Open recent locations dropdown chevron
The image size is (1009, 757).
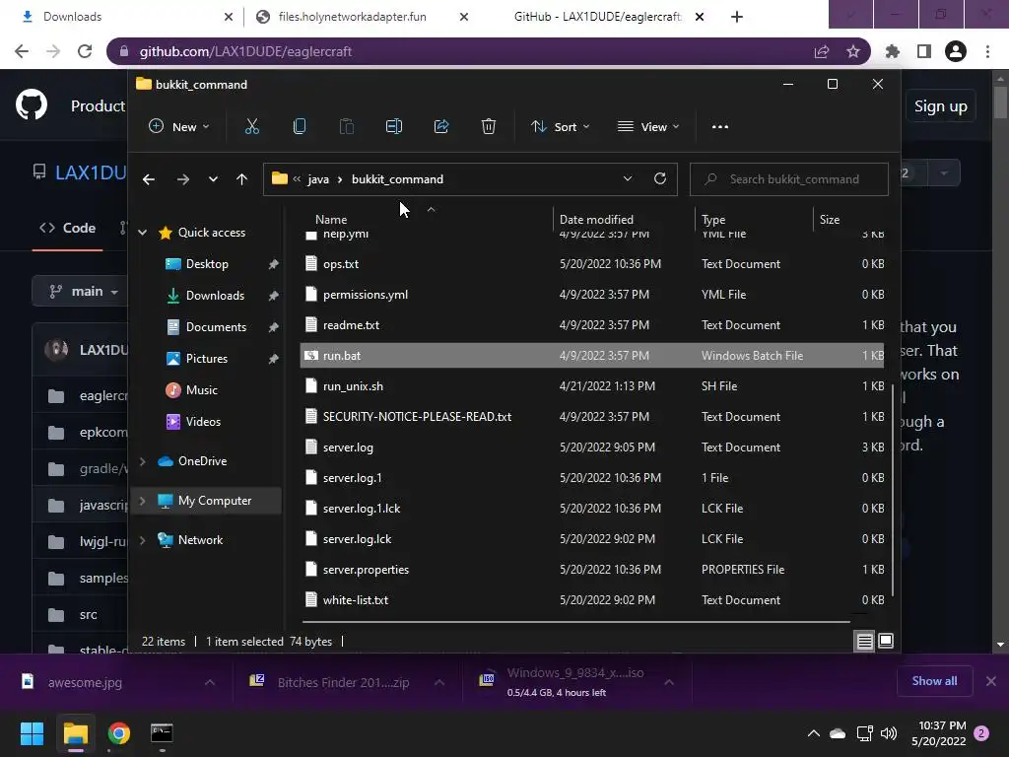tap(213, 179)
